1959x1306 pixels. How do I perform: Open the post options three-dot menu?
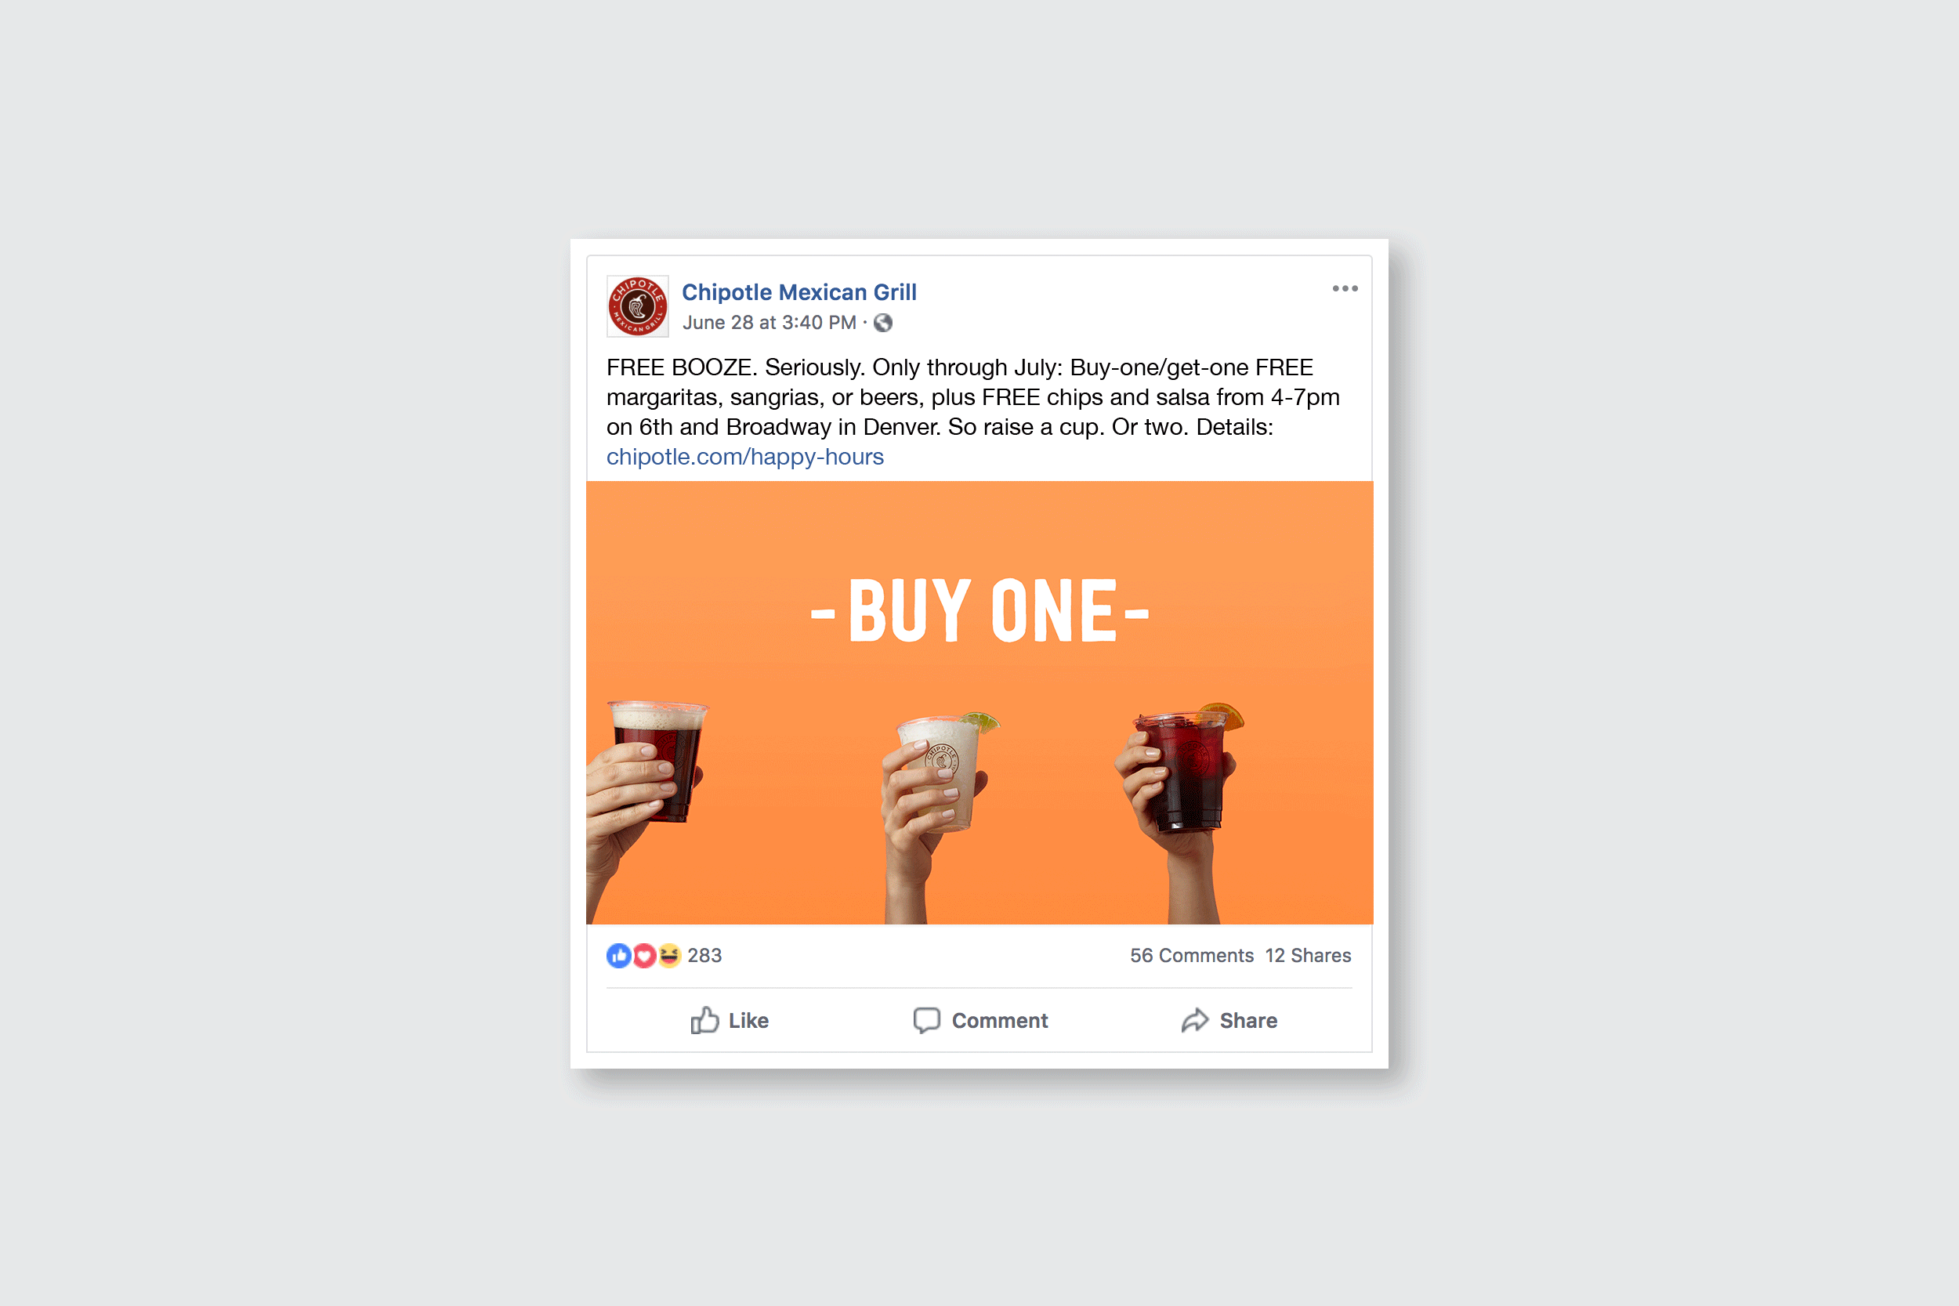[1345, 289]
